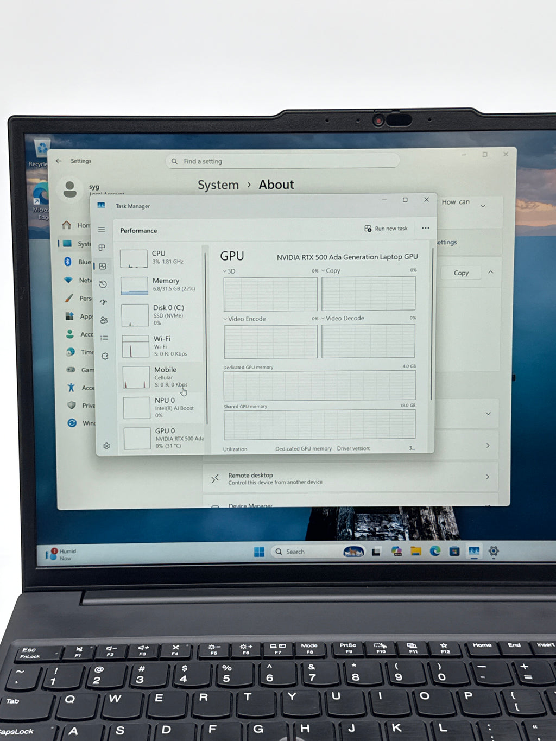Open Remote desktop settings row

[350, 478]
